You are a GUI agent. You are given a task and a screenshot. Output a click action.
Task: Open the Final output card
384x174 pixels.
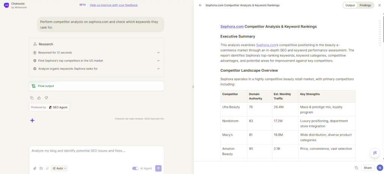click(96, 86)
